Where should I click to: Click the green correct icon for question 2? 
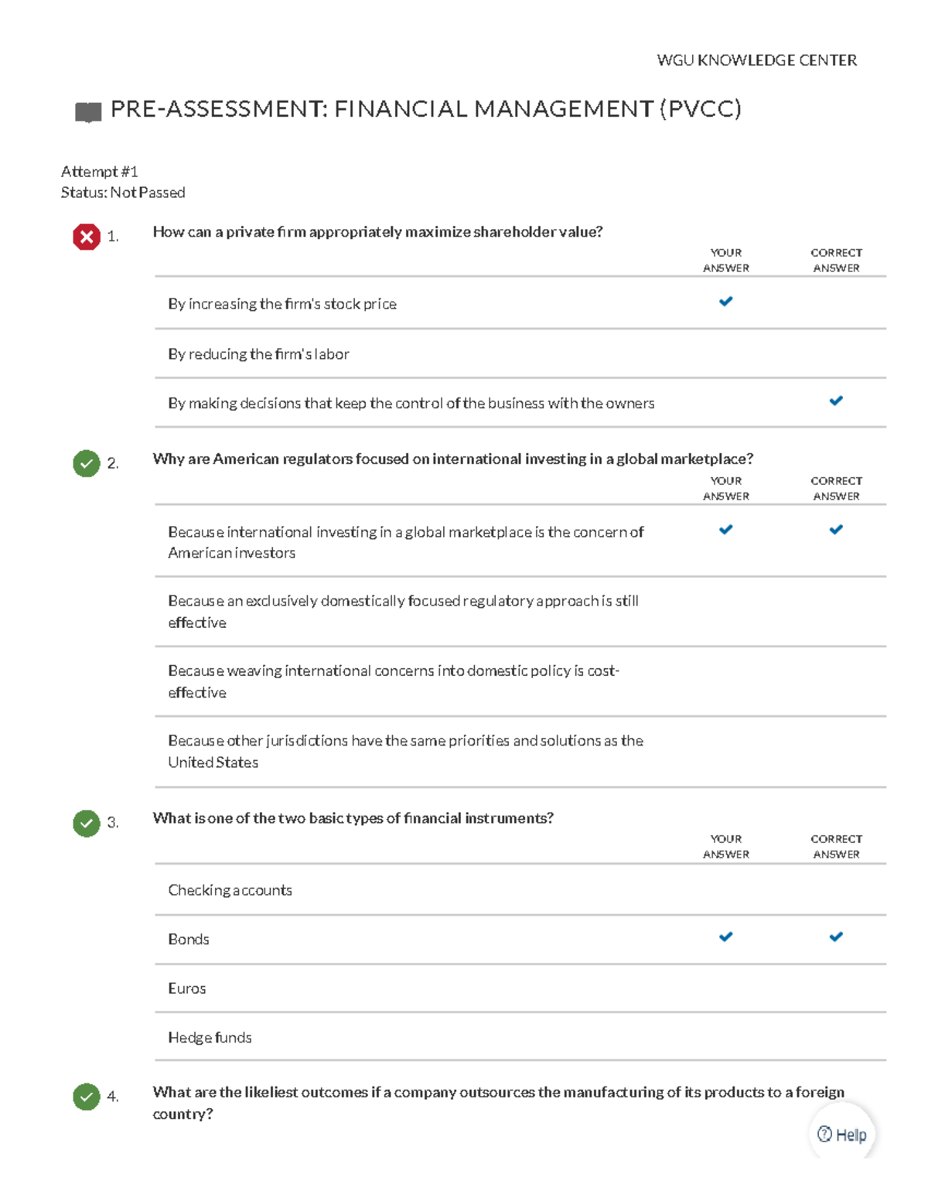tap(87, 463)
